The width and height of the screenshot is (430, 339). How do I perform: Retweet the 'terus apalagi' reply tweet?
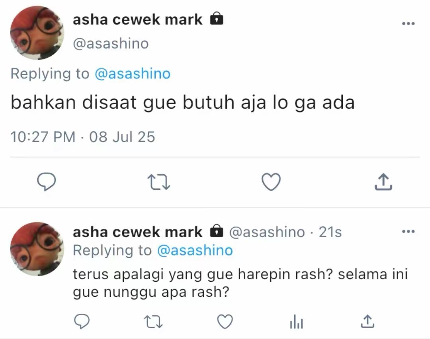pyautogui.click(x=153, y=321)
